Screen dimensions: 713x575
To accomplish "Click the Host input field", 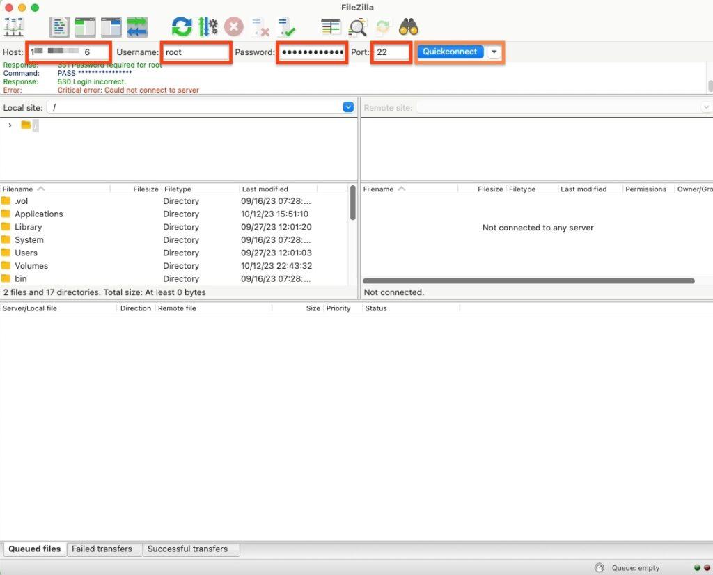I will (x=69, y=52).
